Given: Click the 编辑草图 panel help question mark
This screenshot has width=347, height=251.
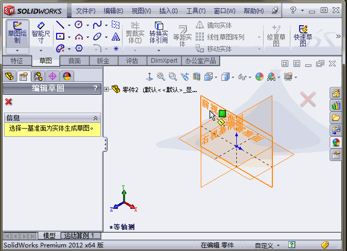Looking at the screenshot, I should pyautogui.click(x=95, y=88).
